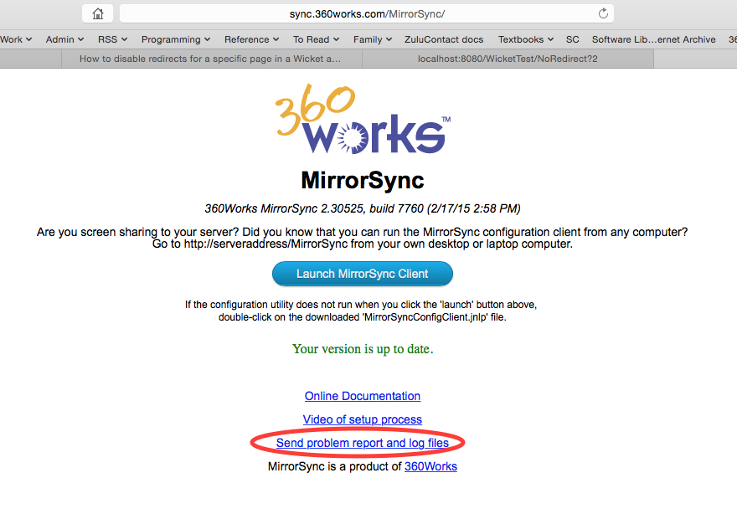Viewport: 737px width, 519px height.
Task: Open the Work bookmarks folder
Action: pyautogui.click(x=16, y=39)
